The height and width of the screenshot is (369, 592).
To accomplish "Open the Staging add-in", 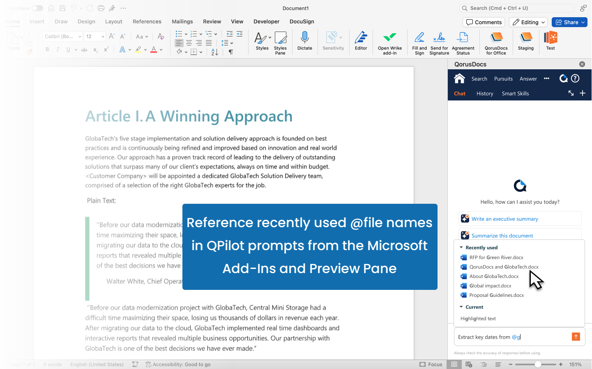I will point(526,41).
